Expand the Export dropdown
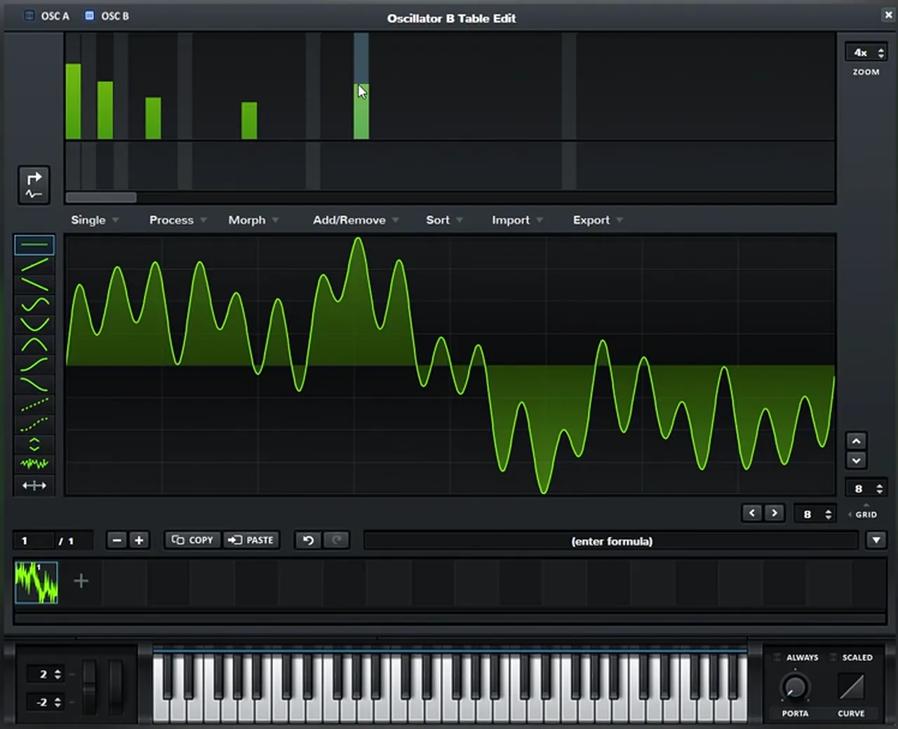Viewport: 898px width, 729px height. click(598, 220)
